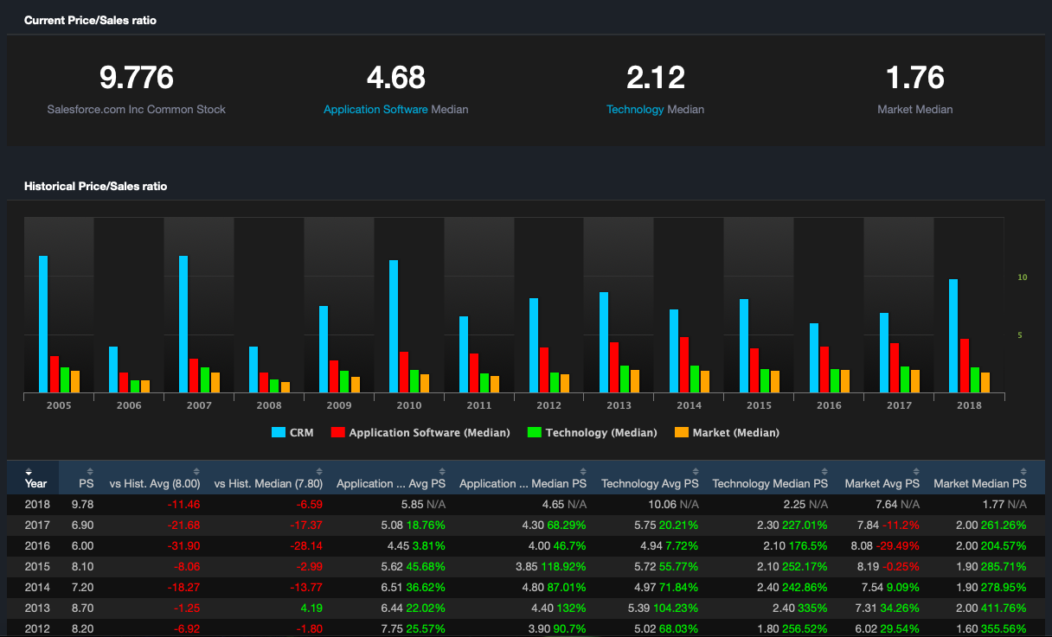The width and height of the screenshot is (1052, 637).
Task: Sort by vs Hist. Avg (8.00) column arrows
Action: tap(196, 471)
